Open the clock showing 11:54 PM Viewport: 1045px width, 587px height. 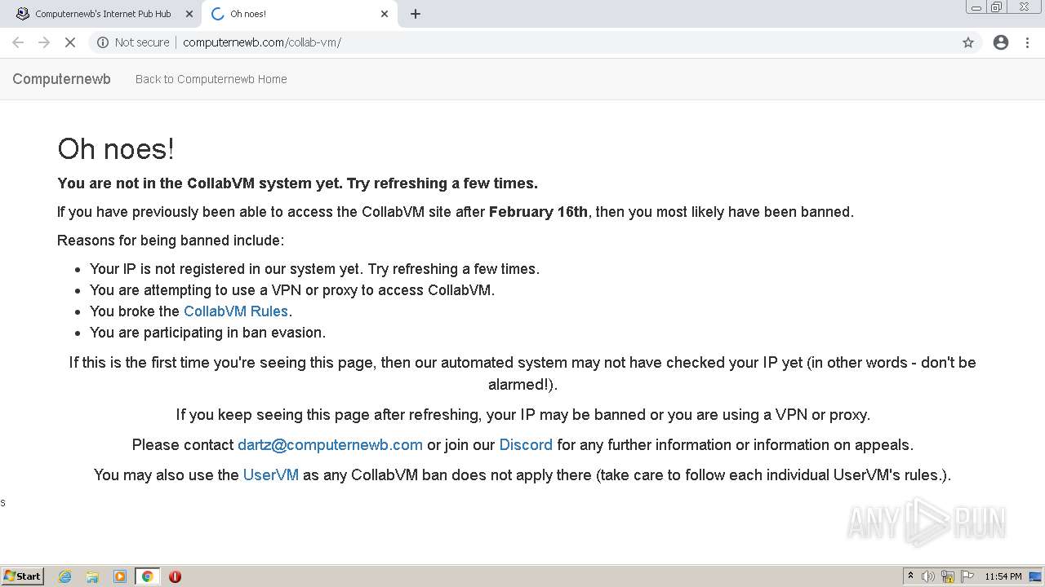pos(1003,576)
